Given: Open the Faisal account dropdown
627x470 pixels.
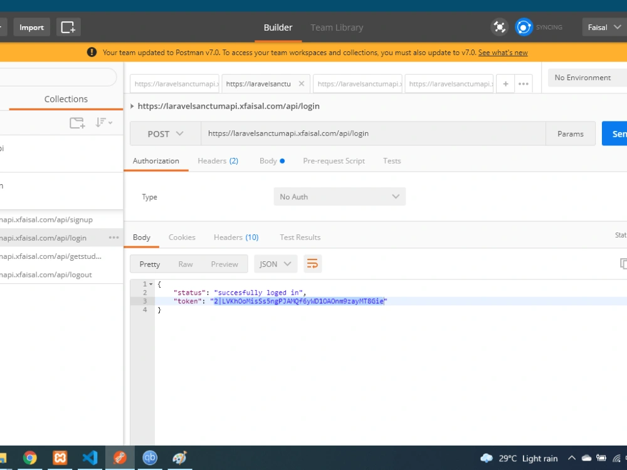Looking at the screenshot, I should click(604, 27).
